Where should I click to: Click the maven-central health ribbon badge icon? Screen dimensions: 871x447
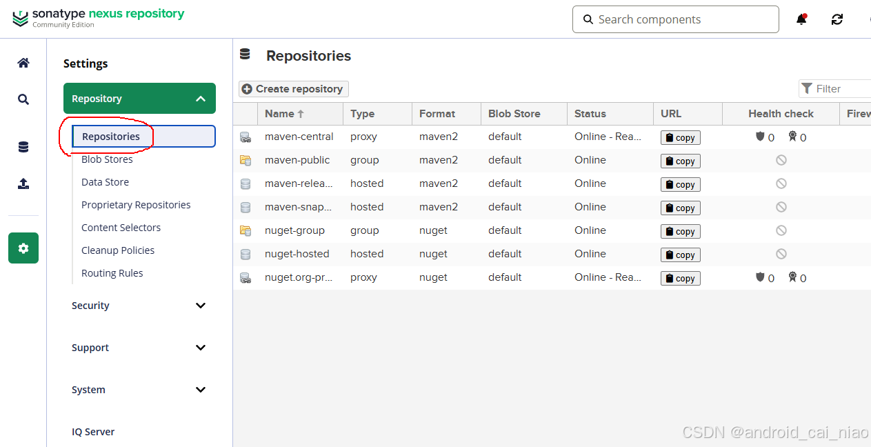793,137
